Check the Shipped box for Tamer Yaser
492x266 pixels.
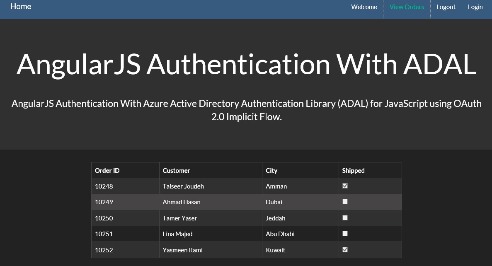[x=345, y=218]
